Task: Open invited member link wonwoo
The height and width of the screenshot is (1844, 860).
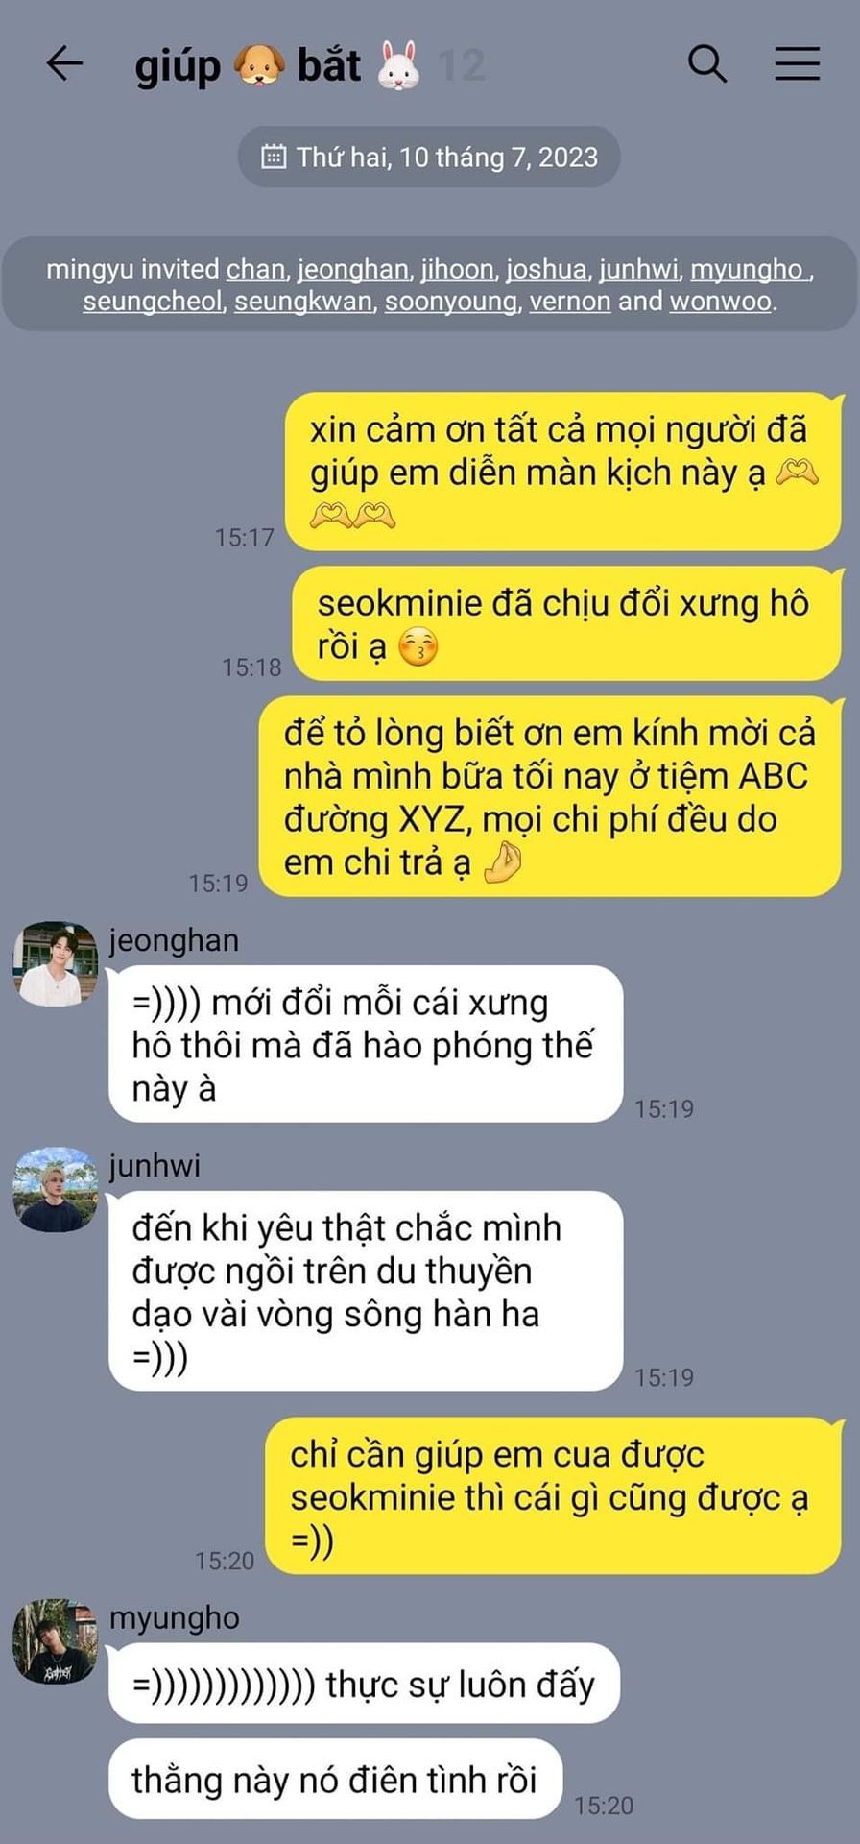Action: click(x=721, y=302)
